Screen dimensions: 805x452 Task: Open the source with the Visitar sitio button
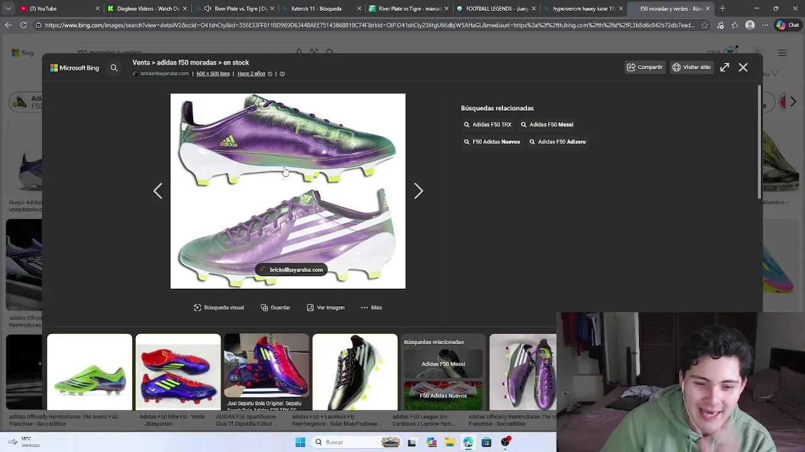coord(691,67)
